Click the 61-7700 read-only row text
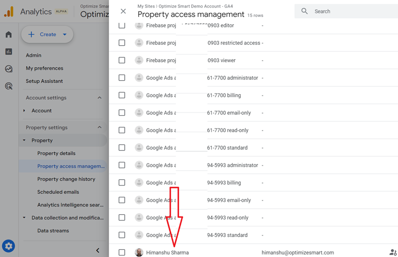 click(x=228, y=130)
